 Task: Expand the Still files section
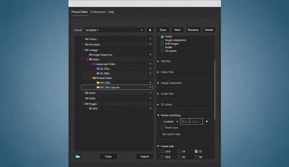(x=158, y=61)
